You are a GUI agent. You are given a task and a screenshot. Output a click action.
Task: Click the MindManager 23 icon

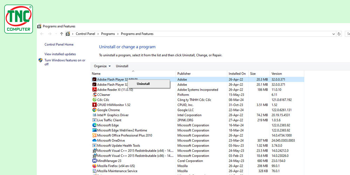[94, 161]
